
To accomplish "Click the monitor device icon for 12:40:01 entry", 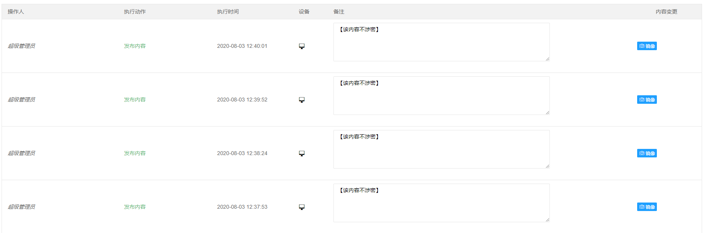I will [x=302, y=46].
